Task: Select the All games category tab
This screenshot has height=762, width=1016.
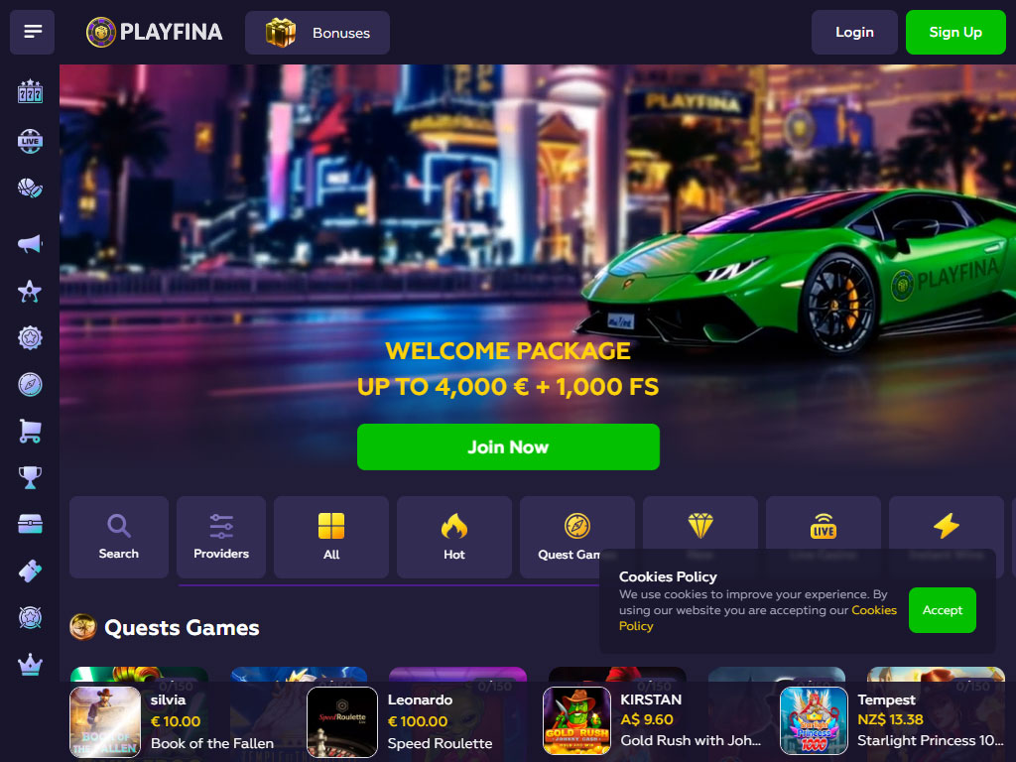Action: tap(331, 537)
